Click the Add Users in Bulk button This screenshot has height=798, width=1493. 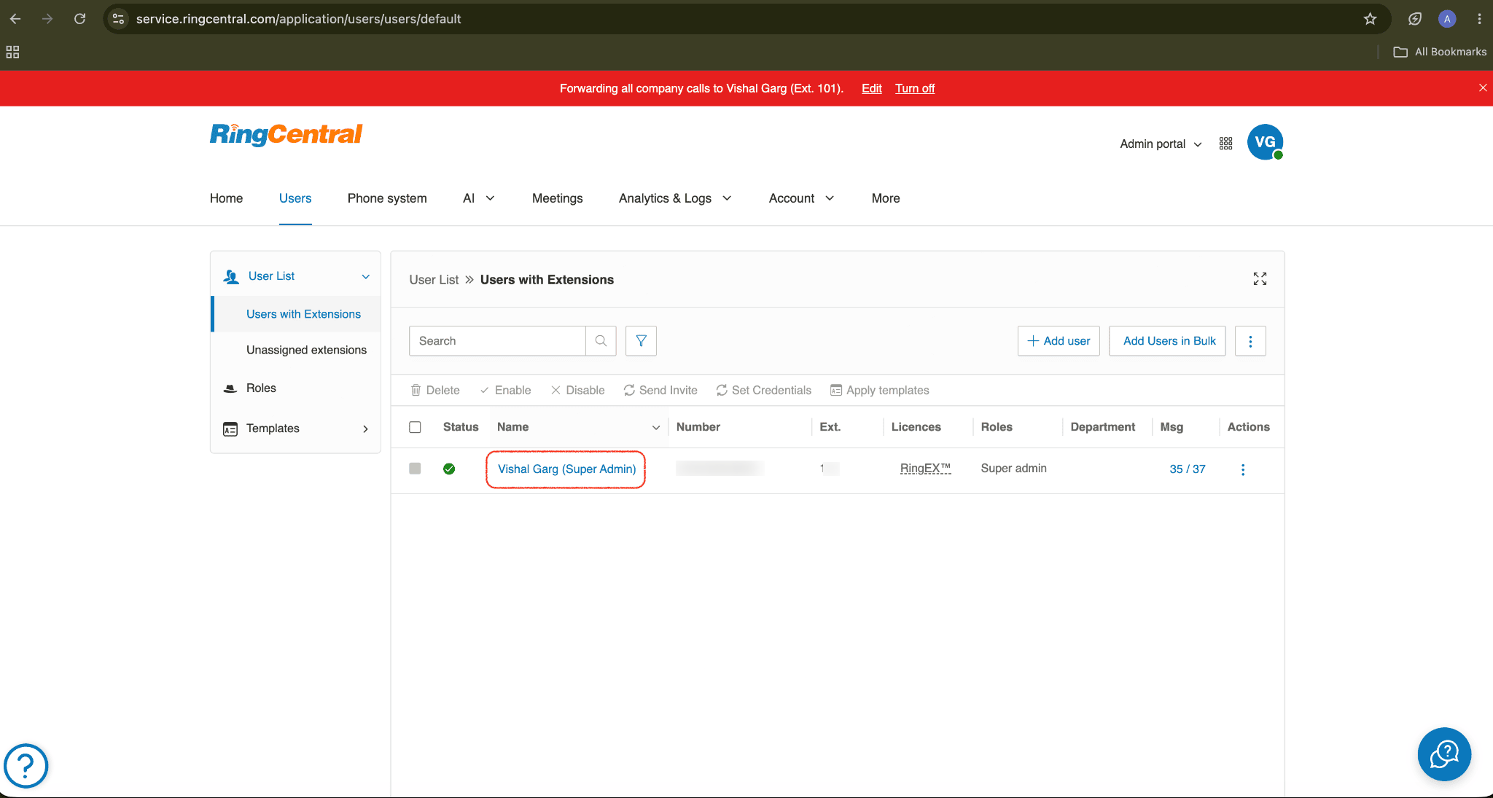(1167, 341)
